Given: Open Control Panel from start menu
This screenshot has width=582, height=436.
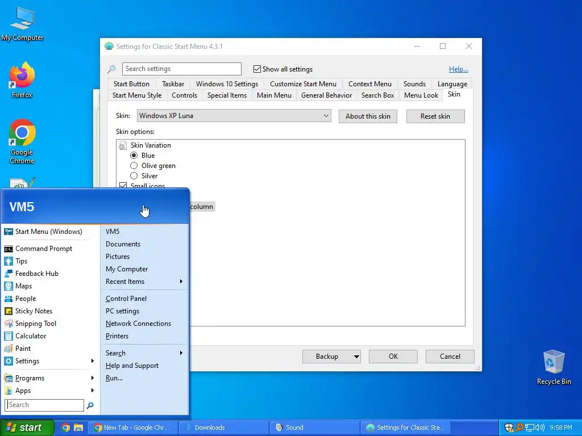Looking at the screenshot, I should click(126, 299).
